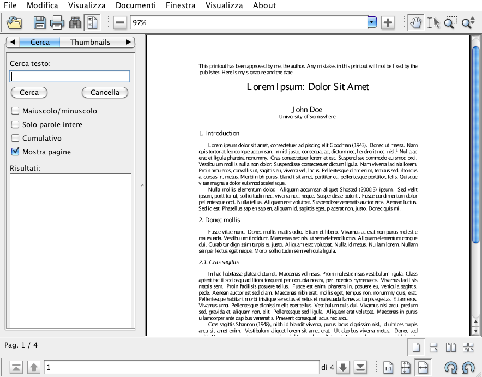Enable the Maiuscolo/minuscolo checkbox

15,111
